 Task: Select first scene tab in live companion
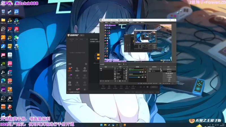(x=71, y=39)
